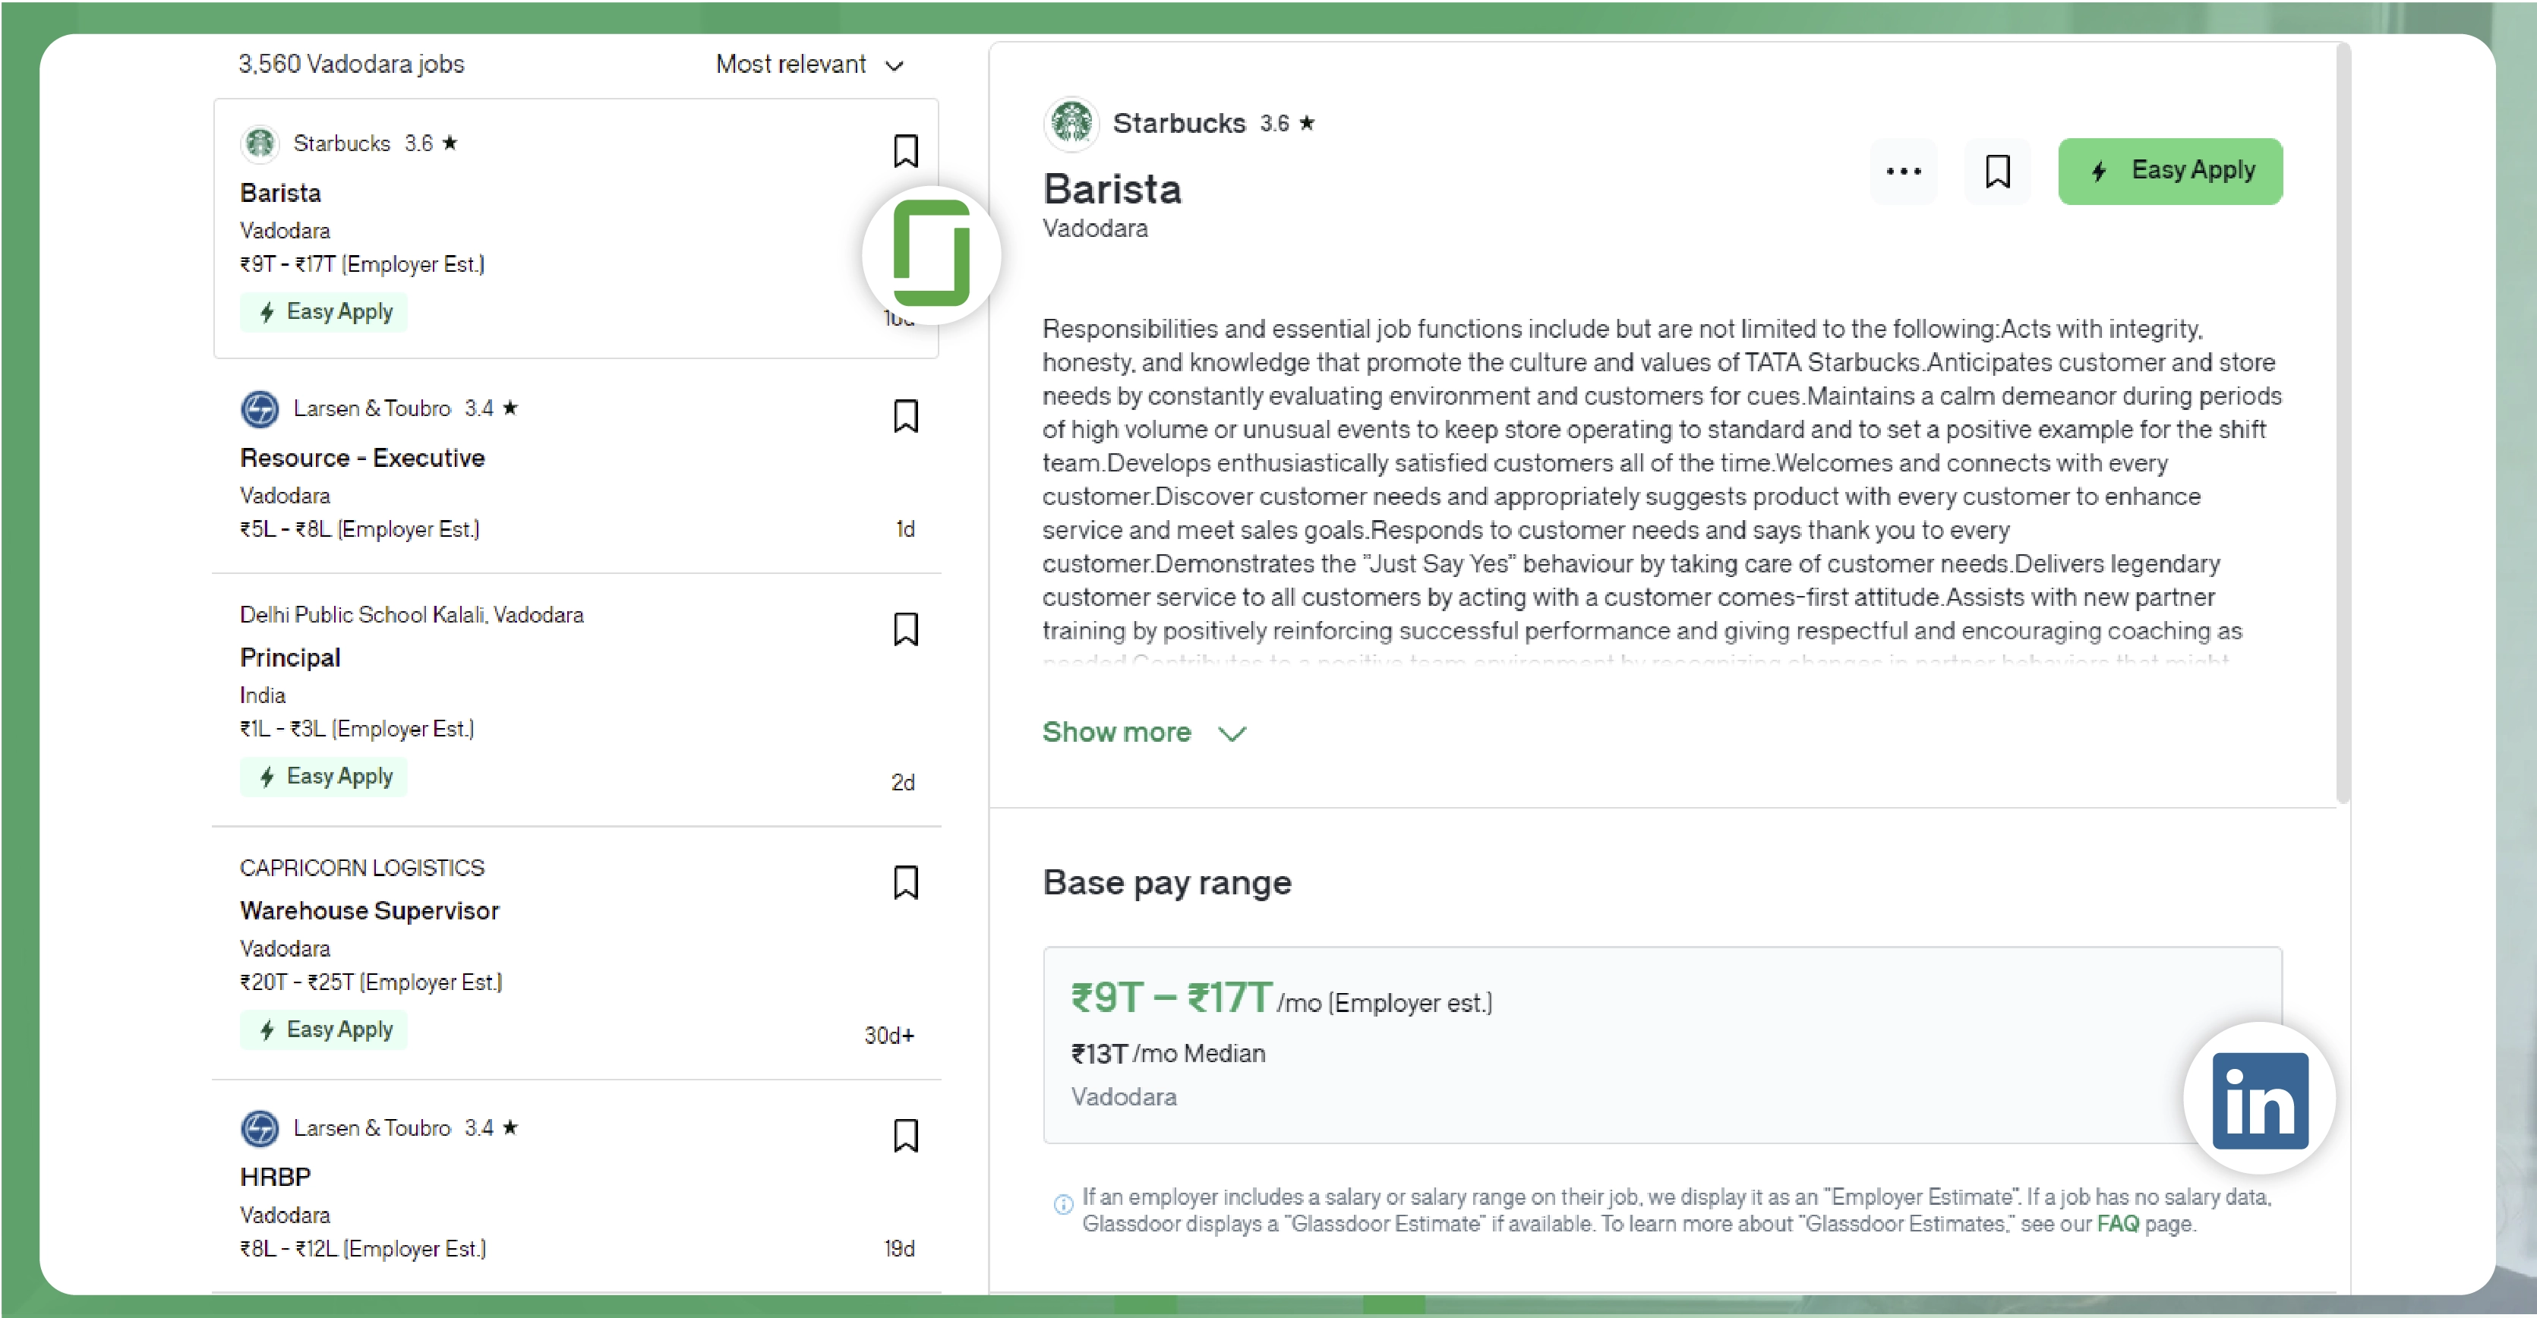Click the Easy Apply badge on the Starbucks card
This screenshot has height=1318, width=2537.
click(x=324, y=311)
